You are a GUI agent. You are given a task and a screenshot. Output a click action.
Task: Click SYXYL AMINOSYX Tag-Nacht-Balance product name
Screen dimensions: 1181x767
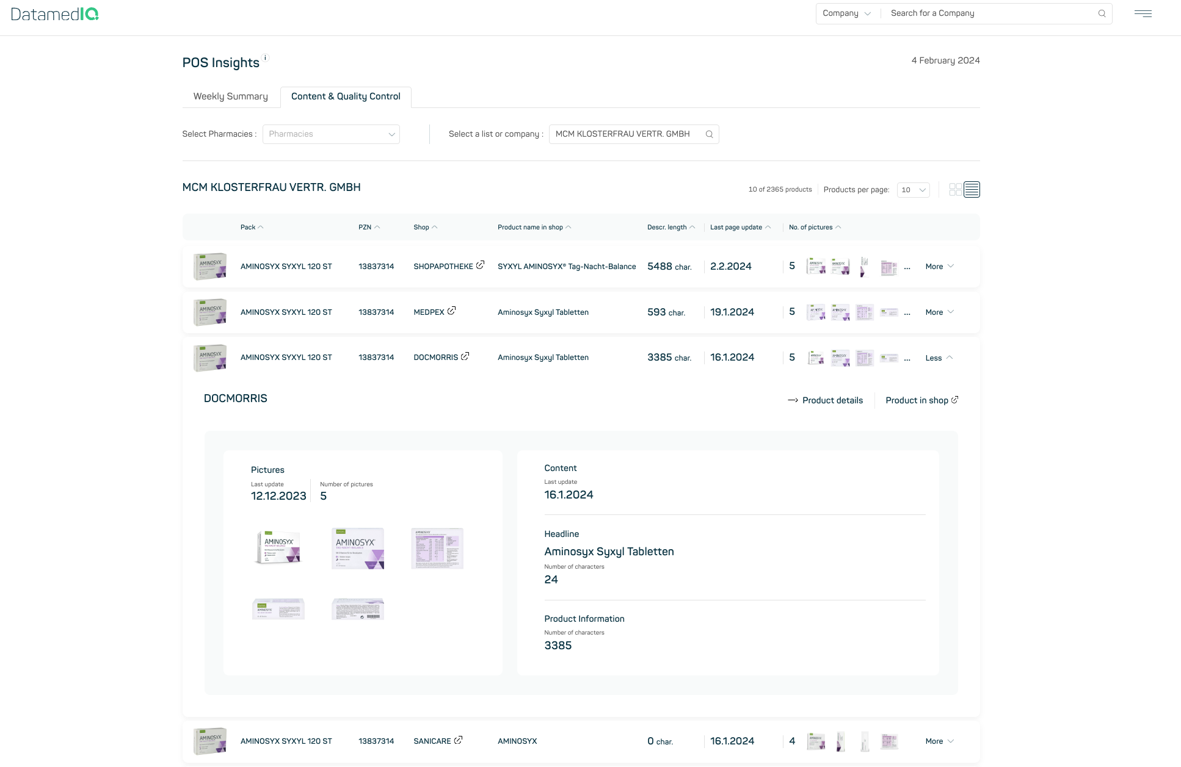pos(567,267)
